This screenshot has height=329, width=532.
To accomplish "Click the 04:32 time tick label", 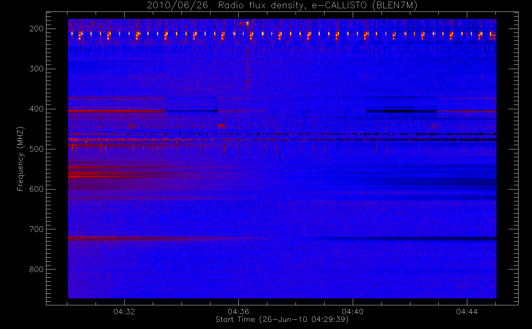I will tap(124, 312).
